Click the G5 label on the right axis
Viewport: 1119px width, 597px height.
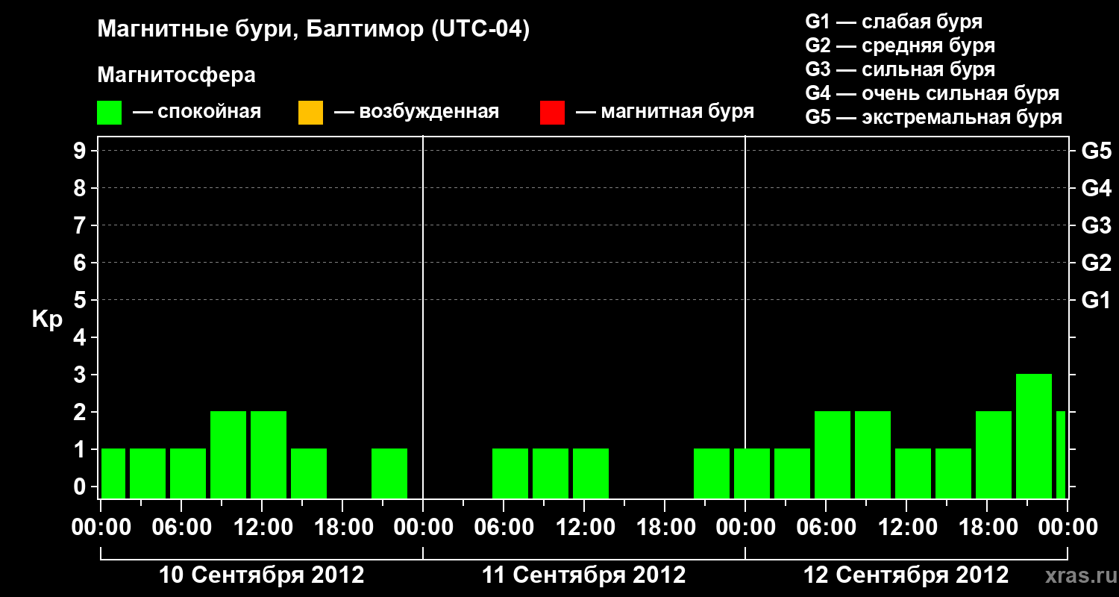click(x=1096, y=151)
